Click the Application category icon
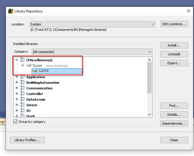194x156 pixels. tap(23, 77)
